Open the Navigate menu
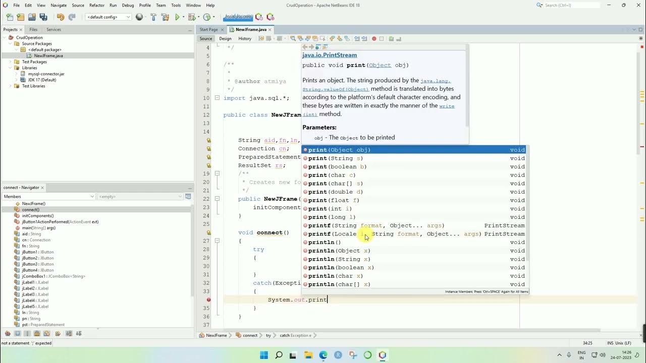The height and width of the screenshot is (363, 646). coord(59,5)
